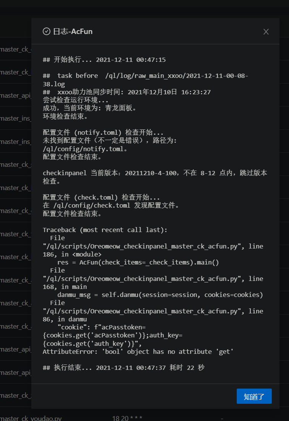Dismiss the log dialog with 知道了 button
Viewport: 289px width, 421px height.
coord(254,396)
